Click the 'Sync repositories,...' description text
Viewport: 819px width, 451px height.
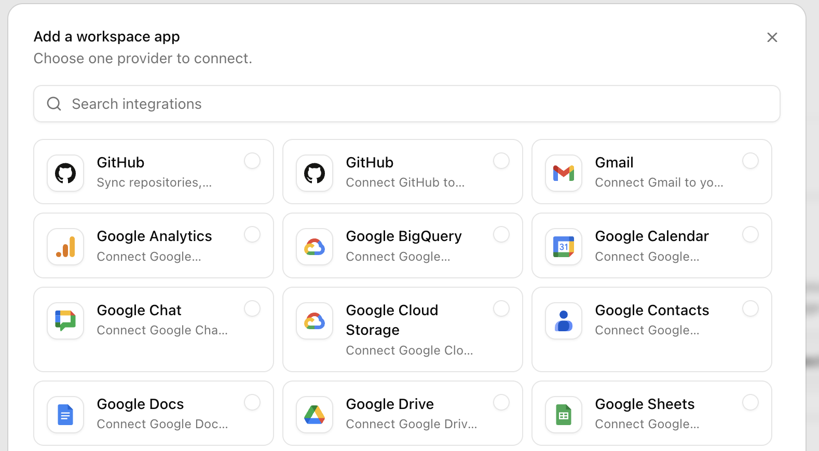click(x=154, y=182)
